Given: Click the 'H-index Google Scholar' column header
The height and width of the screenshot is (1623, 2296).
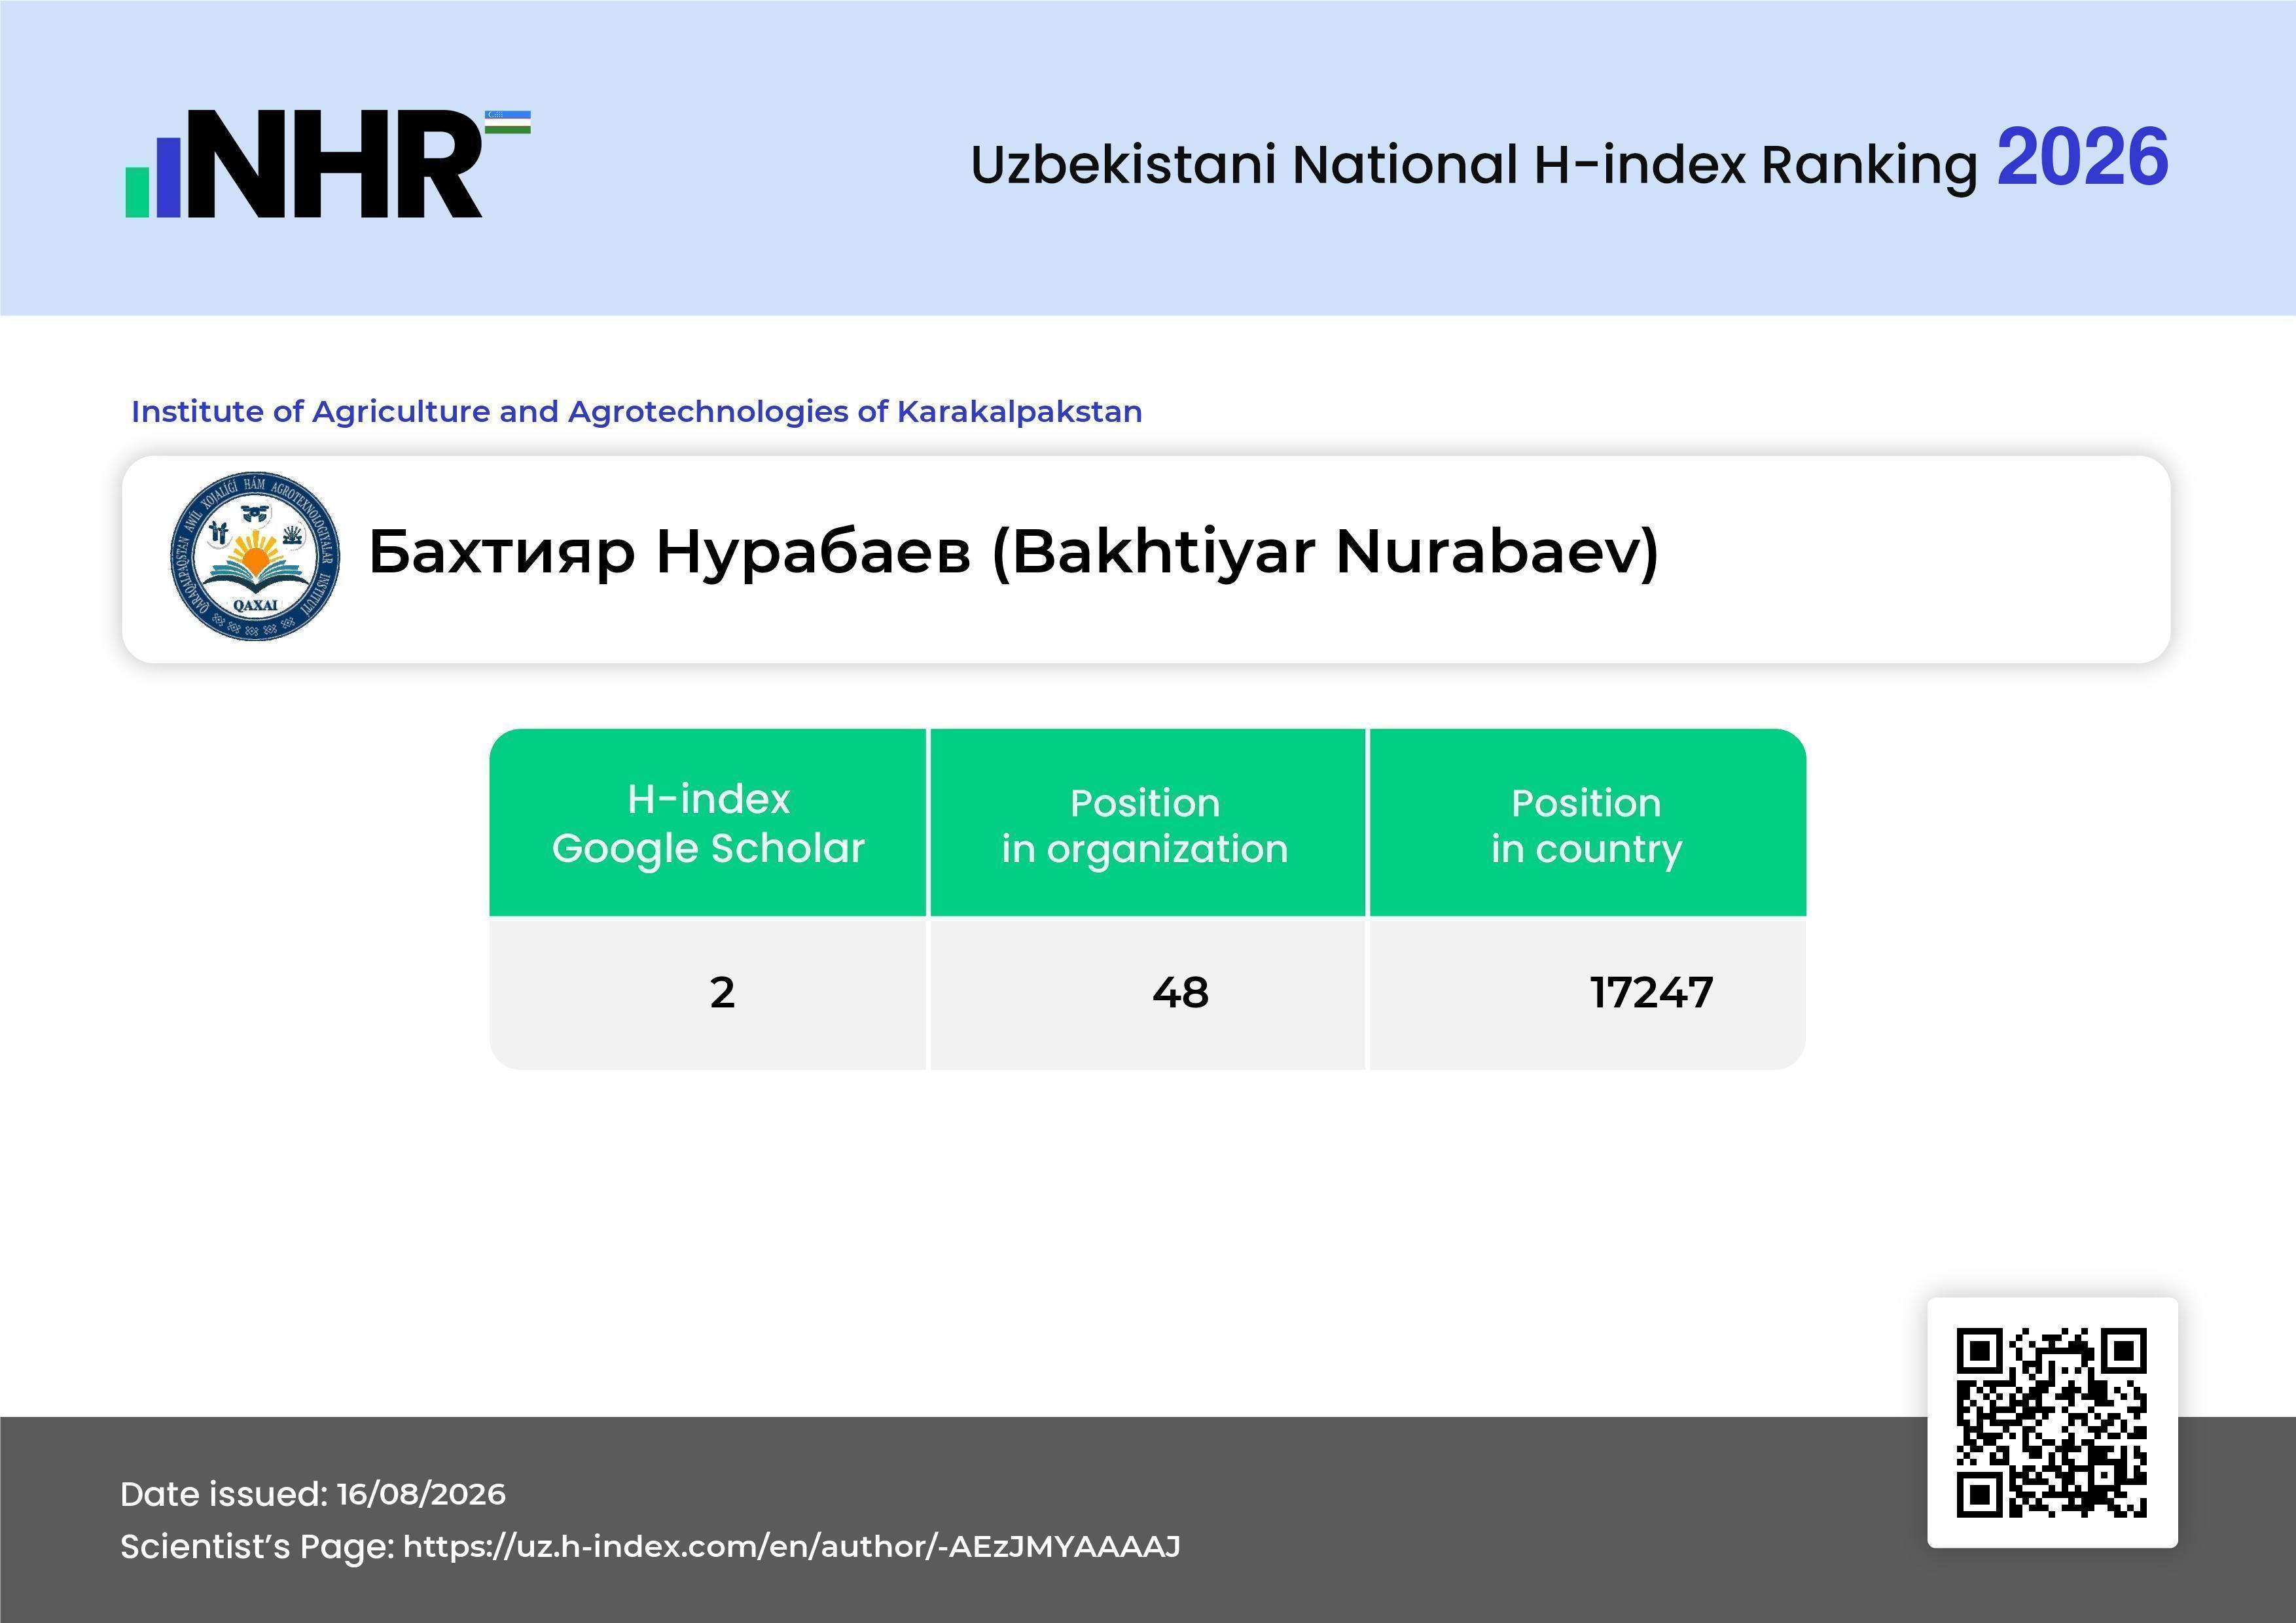Looking at the screenshot, I should (708, 822).
